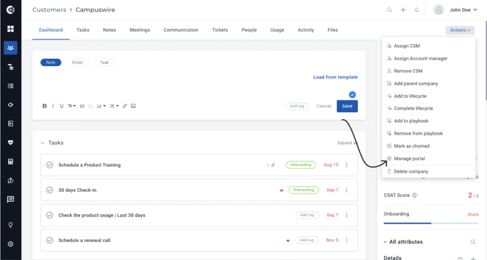Mark Check the product usage task complete
This screenshot has width=487, height=260.
click(x=49, y=215)
